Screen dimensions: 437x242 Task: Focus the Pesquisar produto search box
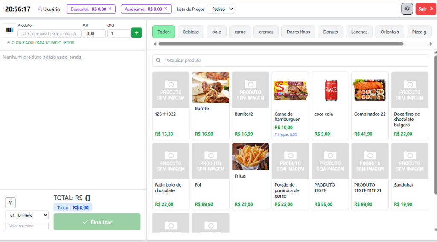coord(290,61)
